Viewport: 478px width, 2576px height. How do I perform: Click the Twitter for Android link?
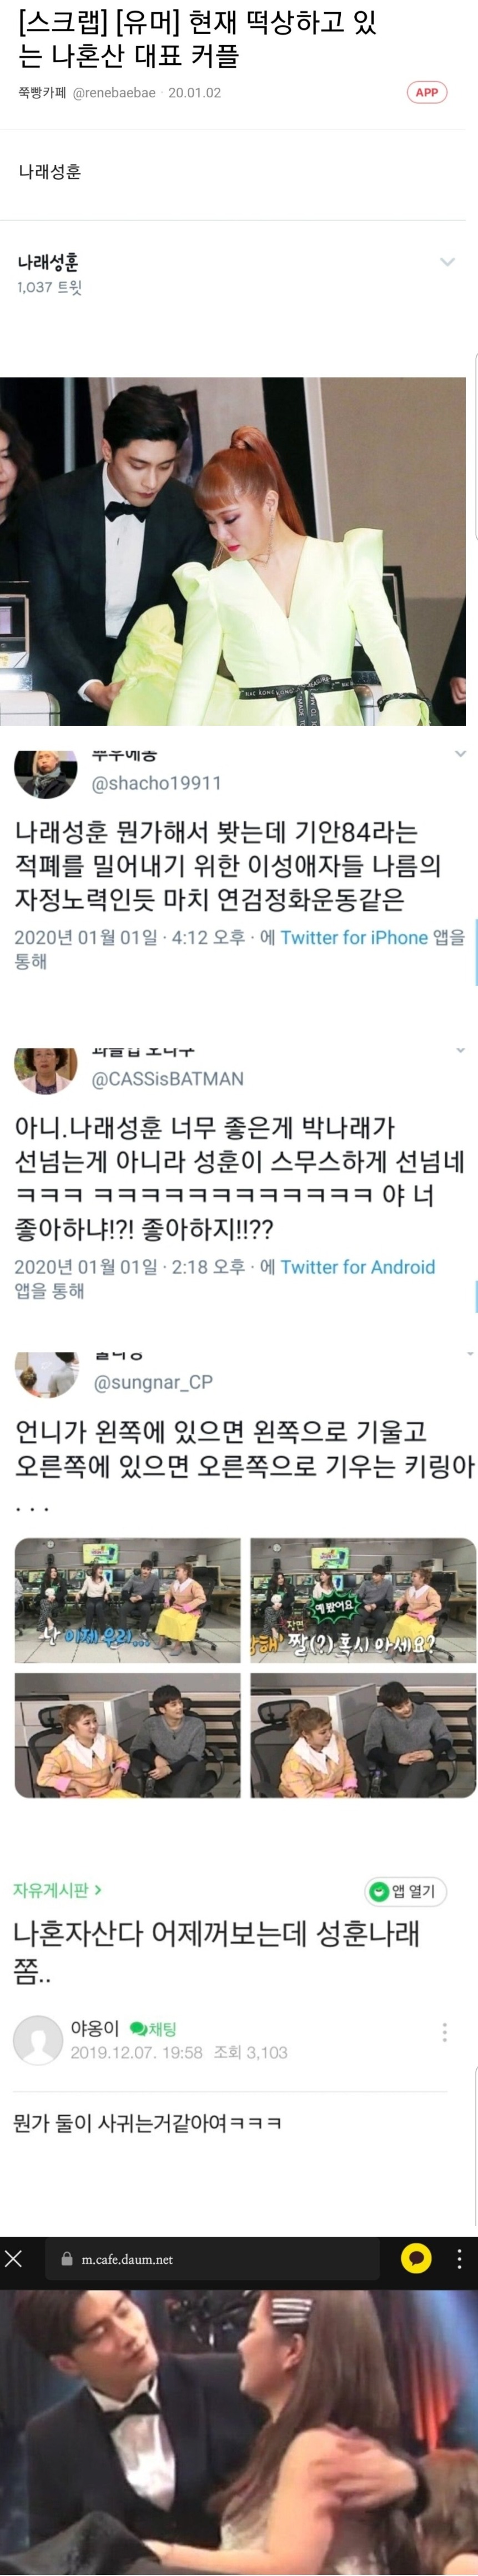pos(358,1267)
